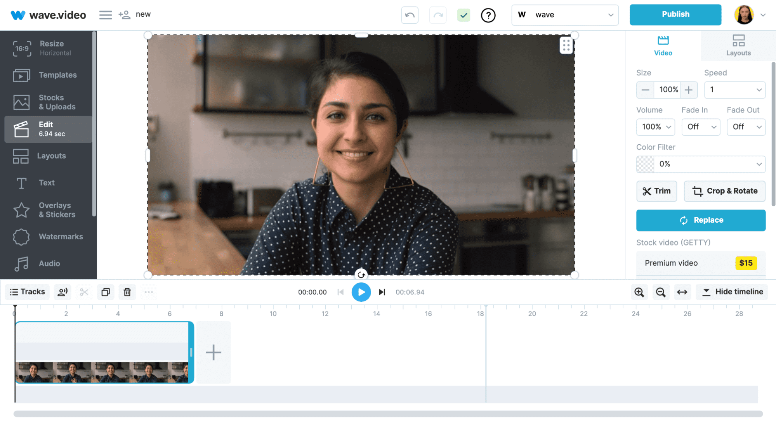The width and height of the screenshot is (776, 424).
Task: Open the wave project selector
Action: coord(565,15)
